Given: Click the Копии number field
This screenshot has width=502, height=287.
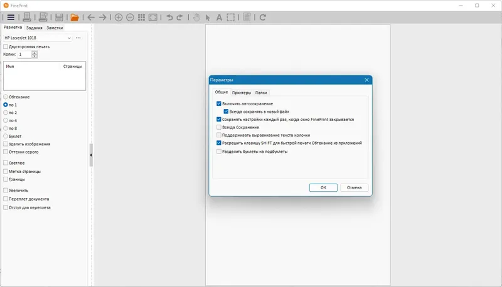Looking at the screenshot, I should (24, 55).
